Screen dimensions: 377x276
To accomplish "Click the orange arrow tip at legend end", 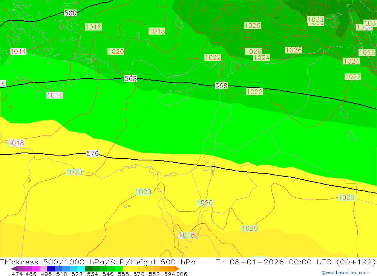I will click(177, 268).
